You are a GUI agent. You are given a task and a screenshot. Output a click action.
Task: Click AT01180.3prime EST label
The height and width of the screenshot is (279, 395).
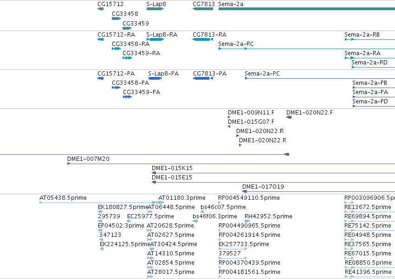coord(181,198)
